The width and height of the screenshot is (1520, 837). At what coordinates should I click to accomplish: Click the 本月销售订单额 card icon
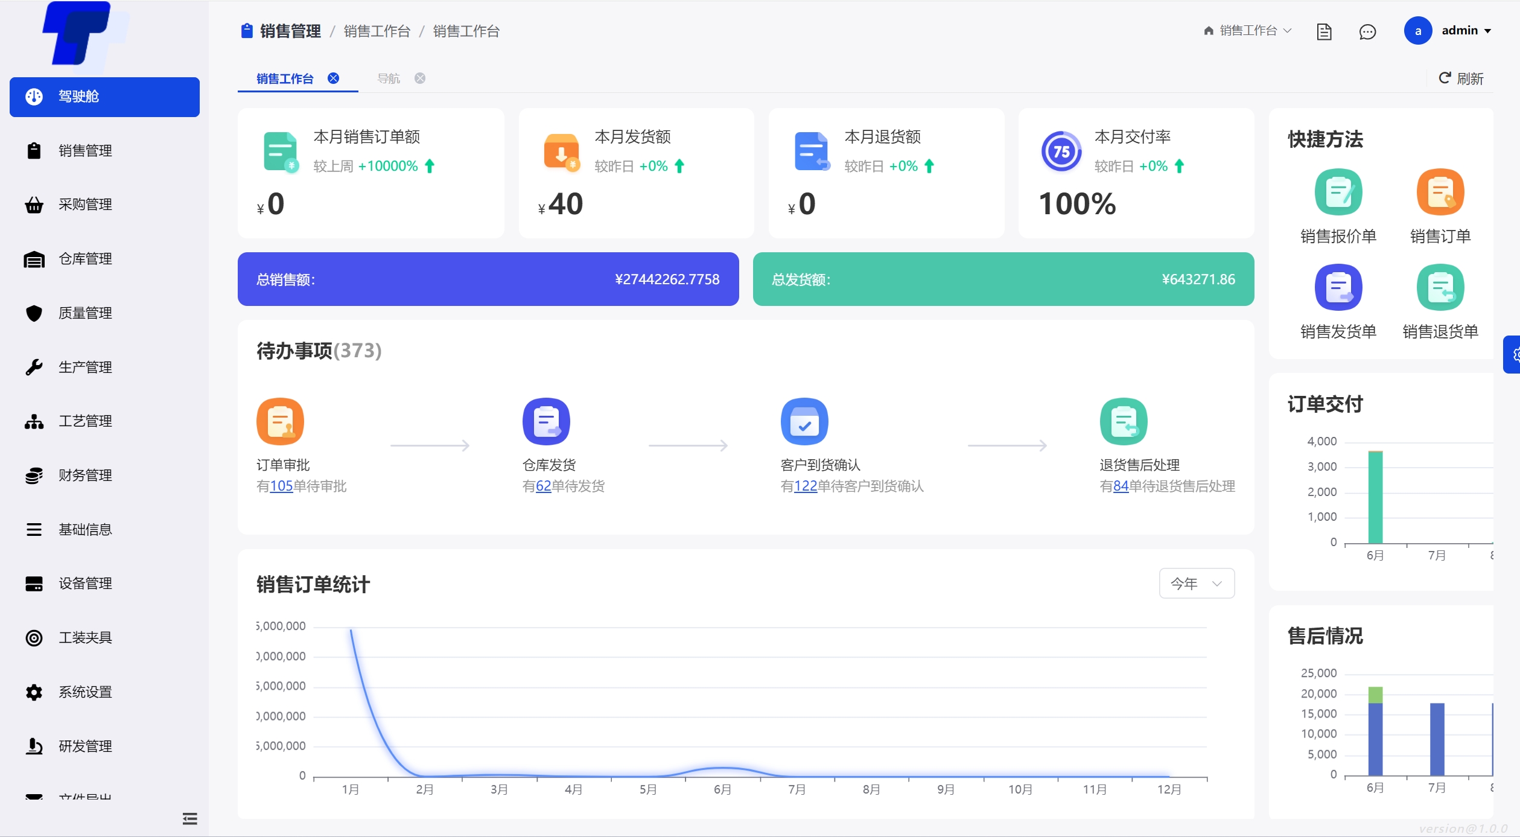[x=281, y=152]
